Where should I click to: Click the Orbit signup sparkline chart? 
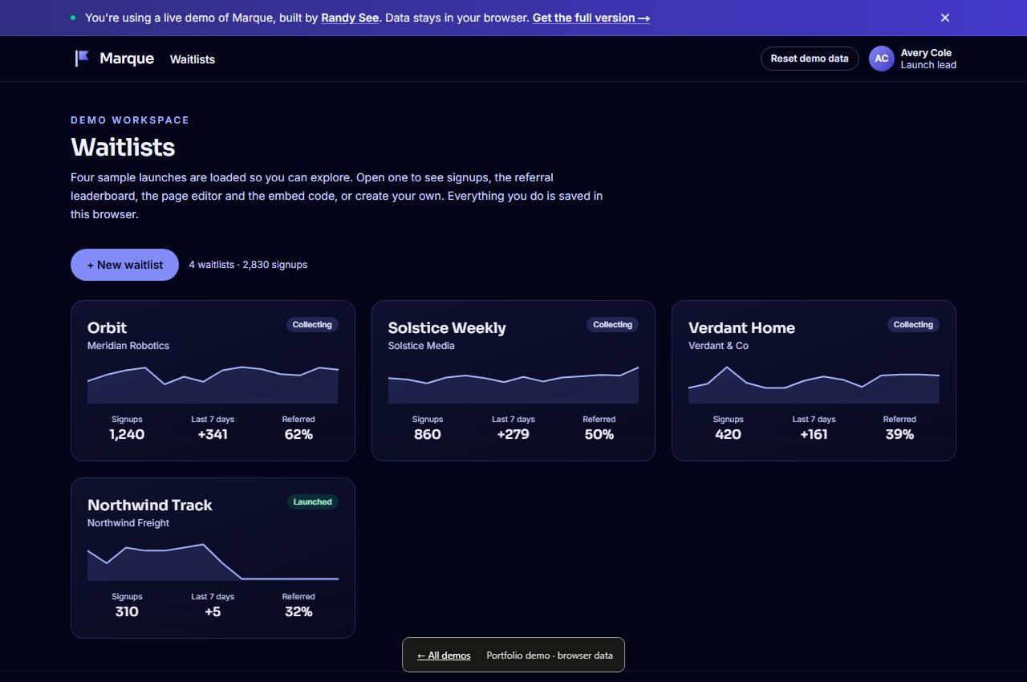click(213, 384)
